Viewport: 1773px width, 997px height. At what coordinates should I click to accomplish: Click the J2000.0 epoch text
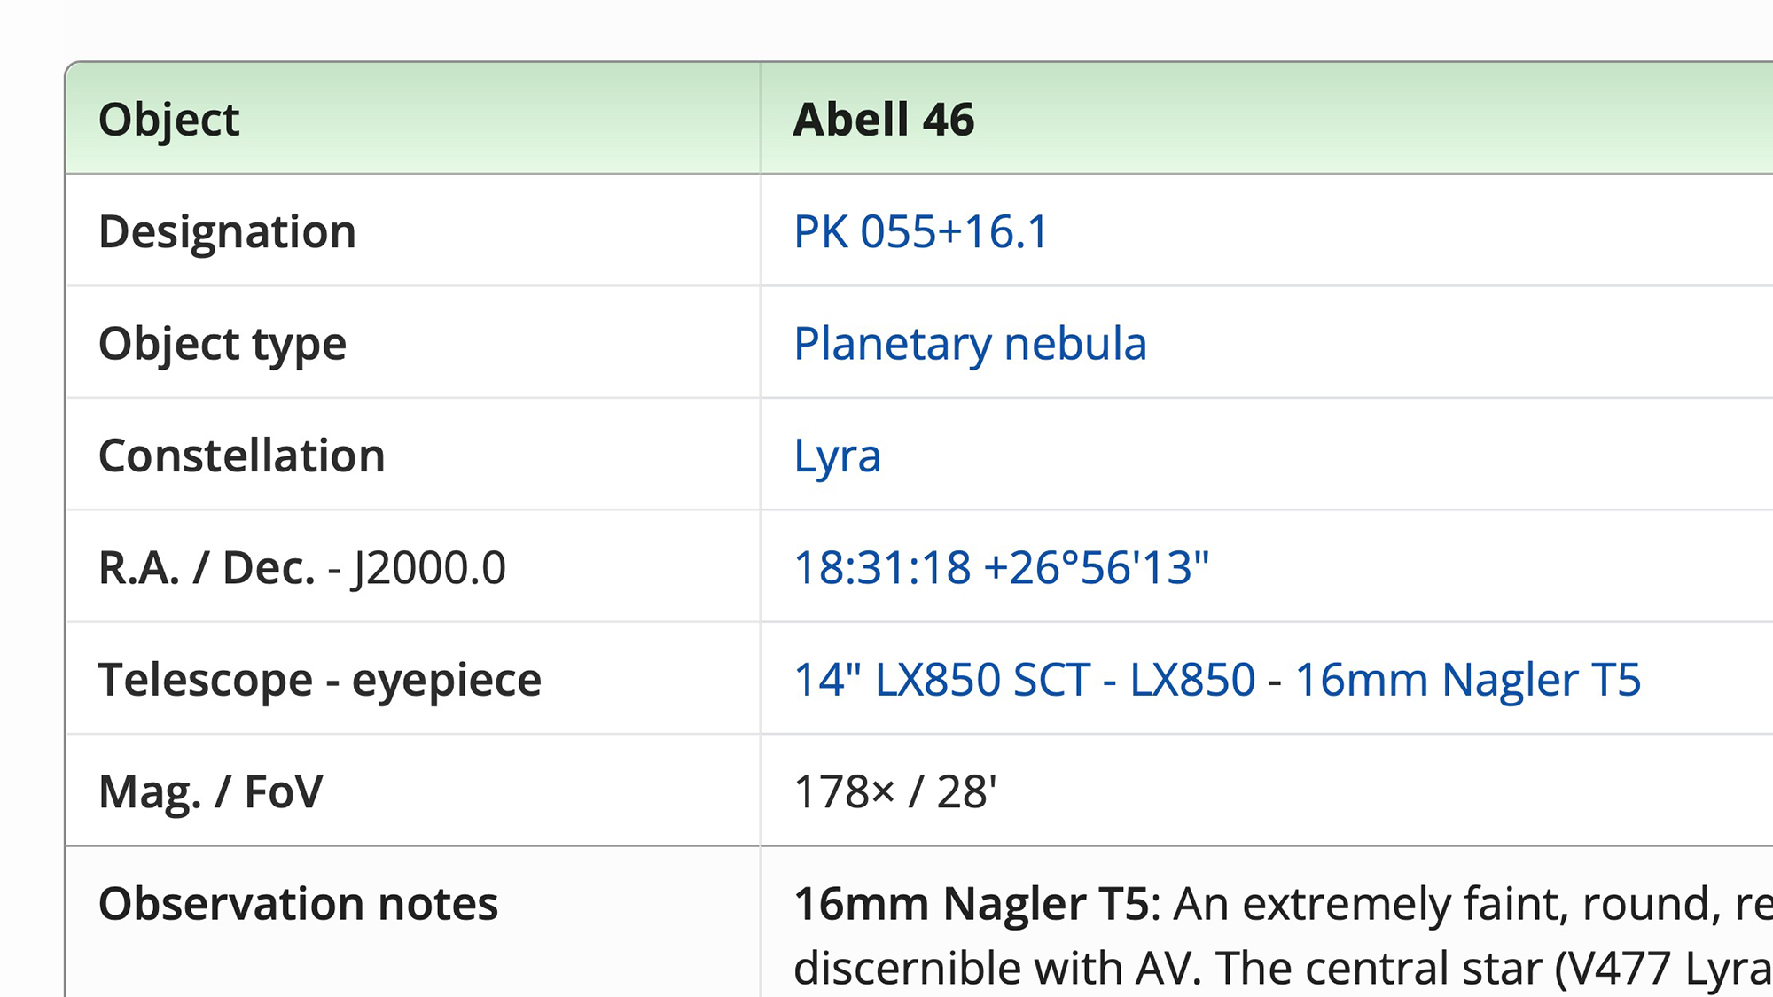(x=429, y=568)
